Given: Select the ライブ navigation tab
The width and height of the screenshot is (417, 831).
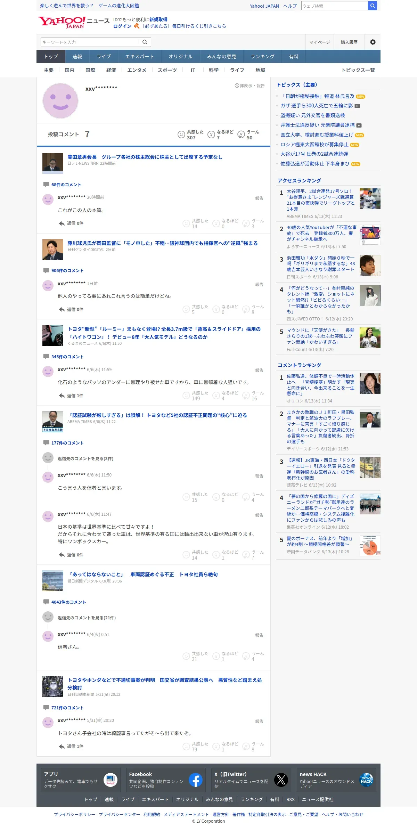Looking at the screenshot, I should click(104, 56).
